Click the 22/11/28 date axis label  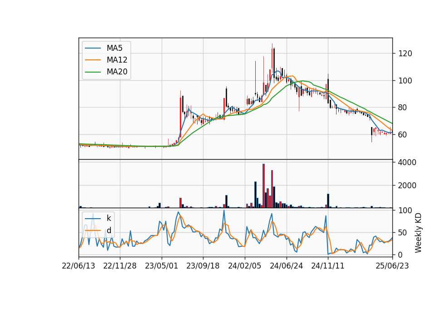120,266
